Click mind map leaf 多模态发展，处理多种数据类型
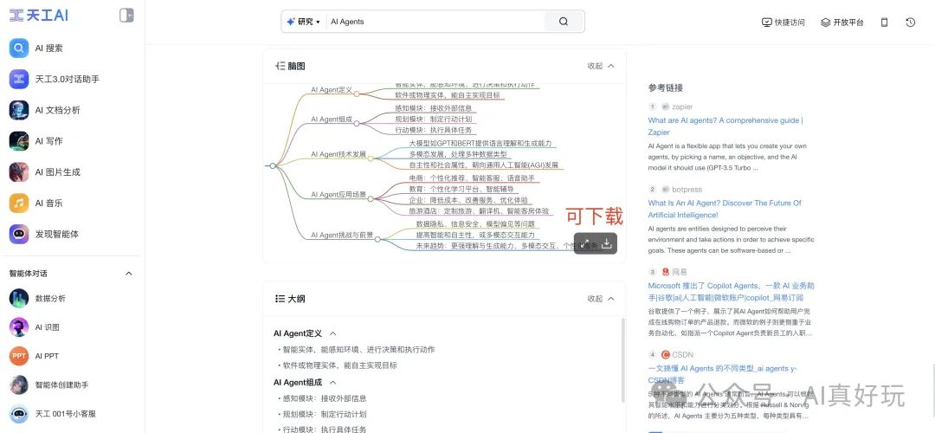The height and width of the screenshot is (433, 935). coord(457,154)
